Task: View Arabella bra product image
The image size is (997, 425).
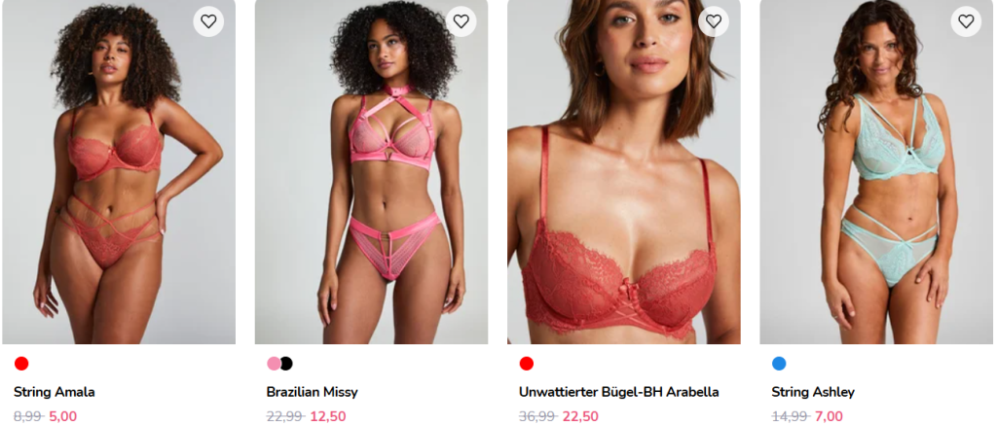Action: tap(624, 172)
